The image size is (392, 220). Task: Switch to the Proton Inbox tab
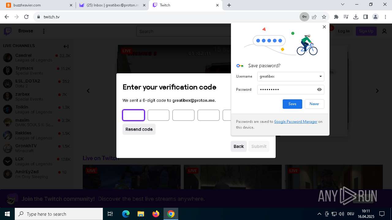[112, 5]
